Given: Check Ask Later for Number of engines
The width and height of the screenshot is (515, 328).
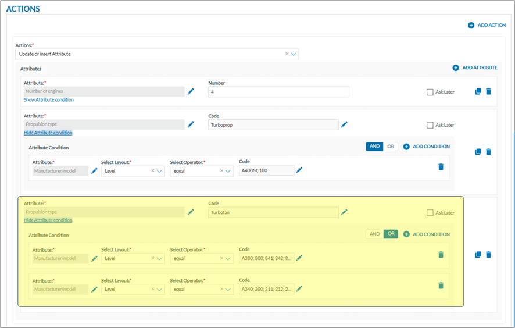Looking at the screenshot, I should (430, 92).
